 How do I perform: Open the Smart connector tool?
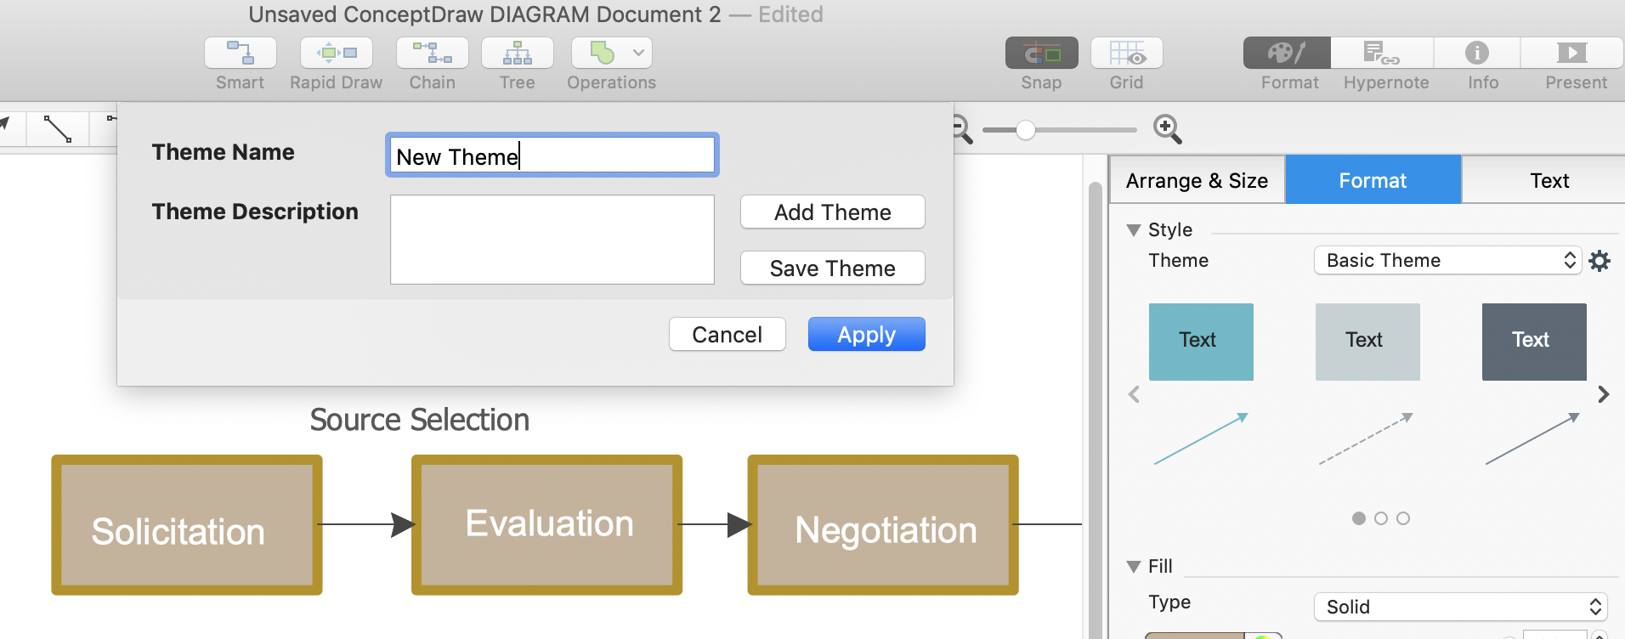(x=241, y=54)
